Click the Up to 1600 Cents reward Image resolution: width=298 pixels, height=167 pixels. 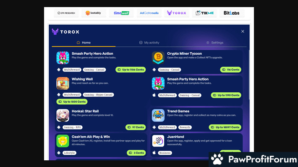pos(72,101)
